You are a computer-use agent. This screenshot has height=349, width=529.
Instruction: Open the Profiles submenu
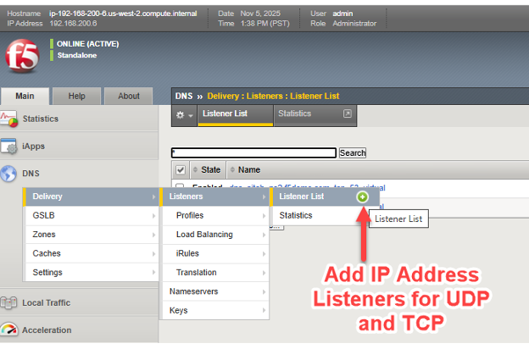[215, 215]
